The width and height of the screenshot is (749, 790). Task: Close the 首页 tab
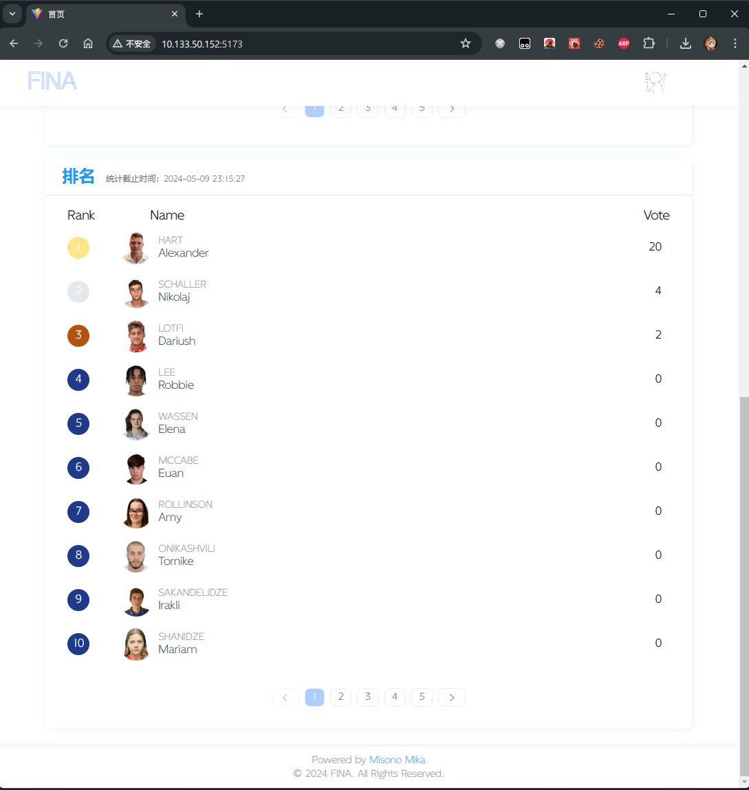[175, 14]
